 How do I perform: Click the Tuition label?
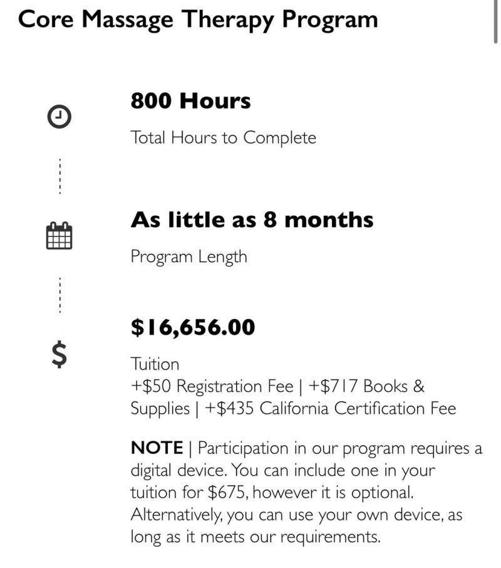(x=155, y=364)
